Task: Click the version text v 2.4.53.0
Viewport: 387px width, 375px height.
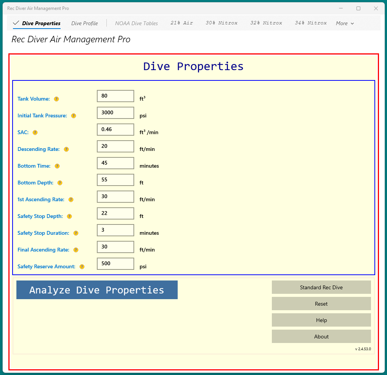Action: [363, 349]
